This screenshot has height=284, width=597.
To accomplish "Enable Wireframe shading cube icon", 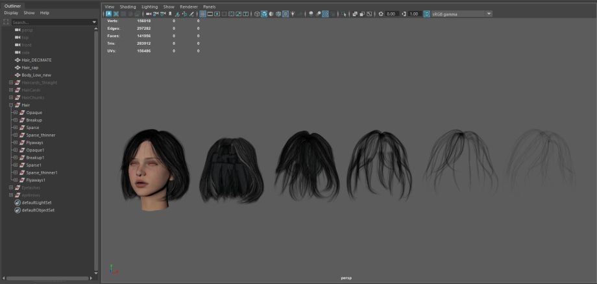I will [257, 14].
